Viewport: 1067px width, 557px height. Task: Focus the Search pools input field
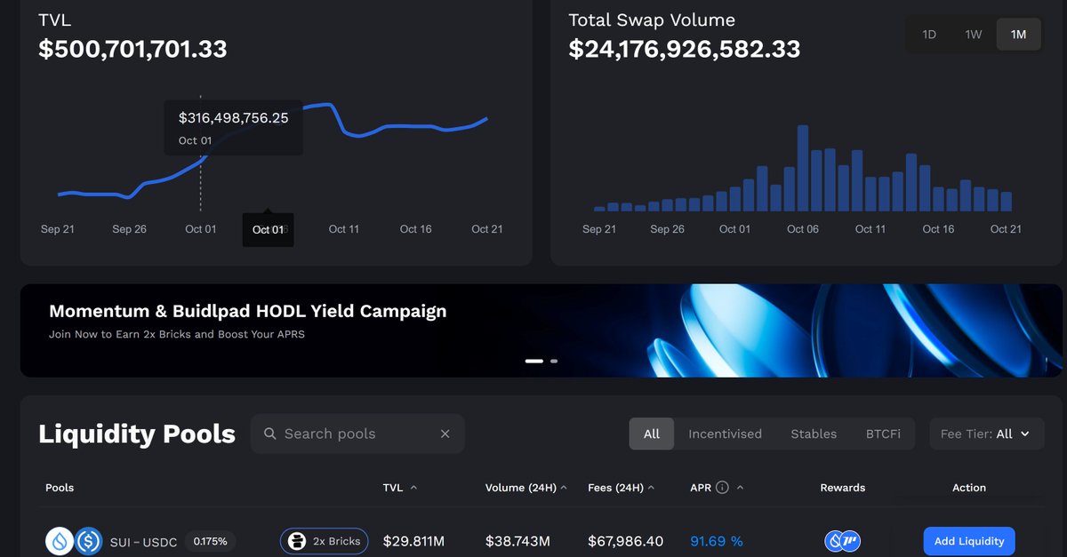[x=356, y=434]
